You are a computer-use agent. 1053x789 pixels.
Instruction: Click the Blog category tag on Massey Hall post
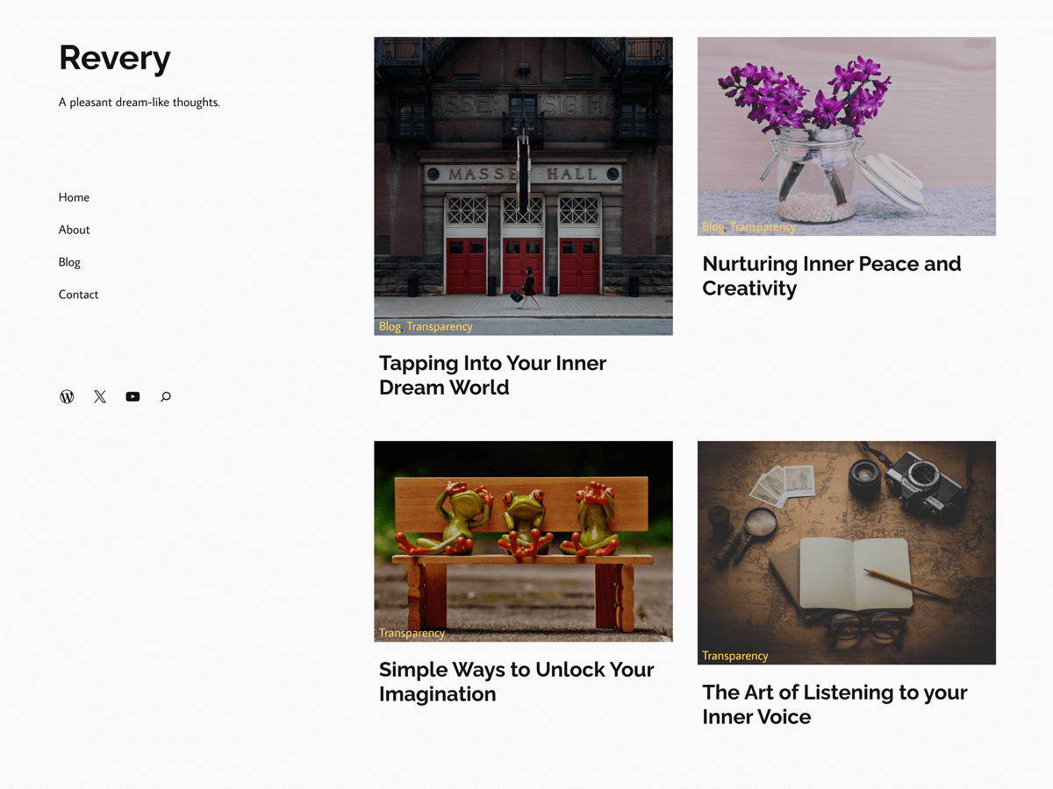point(390,326)
